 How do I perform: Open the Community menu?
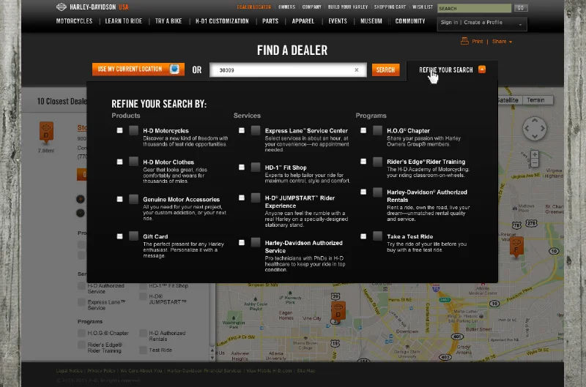point(410,21)
